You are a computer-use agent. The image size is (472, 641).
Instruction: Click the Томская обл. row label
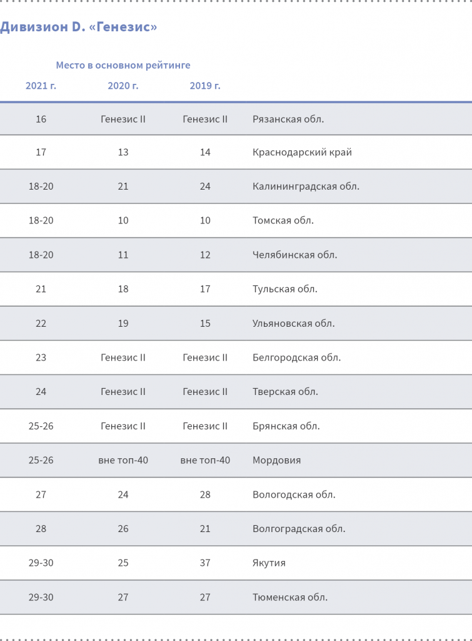pos(283,220)
